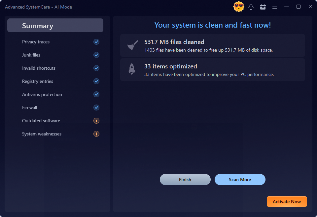Image resolution: width=317 pixels, height=217 pixels.
Task: Click the Finish button
Action: 185,180
